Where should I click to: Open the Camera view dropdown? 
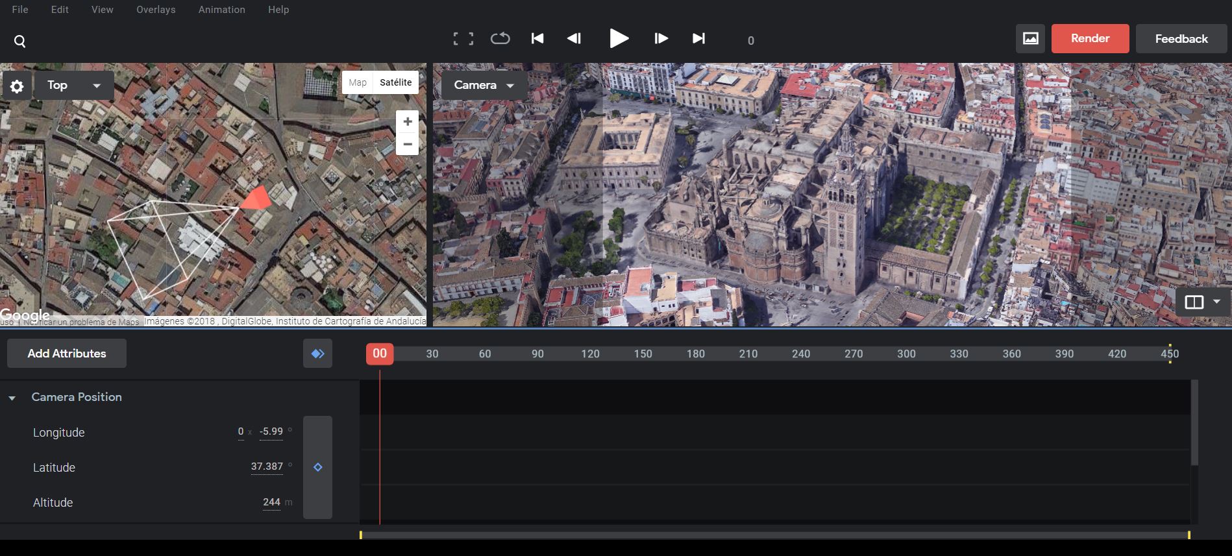coord(484,86)
